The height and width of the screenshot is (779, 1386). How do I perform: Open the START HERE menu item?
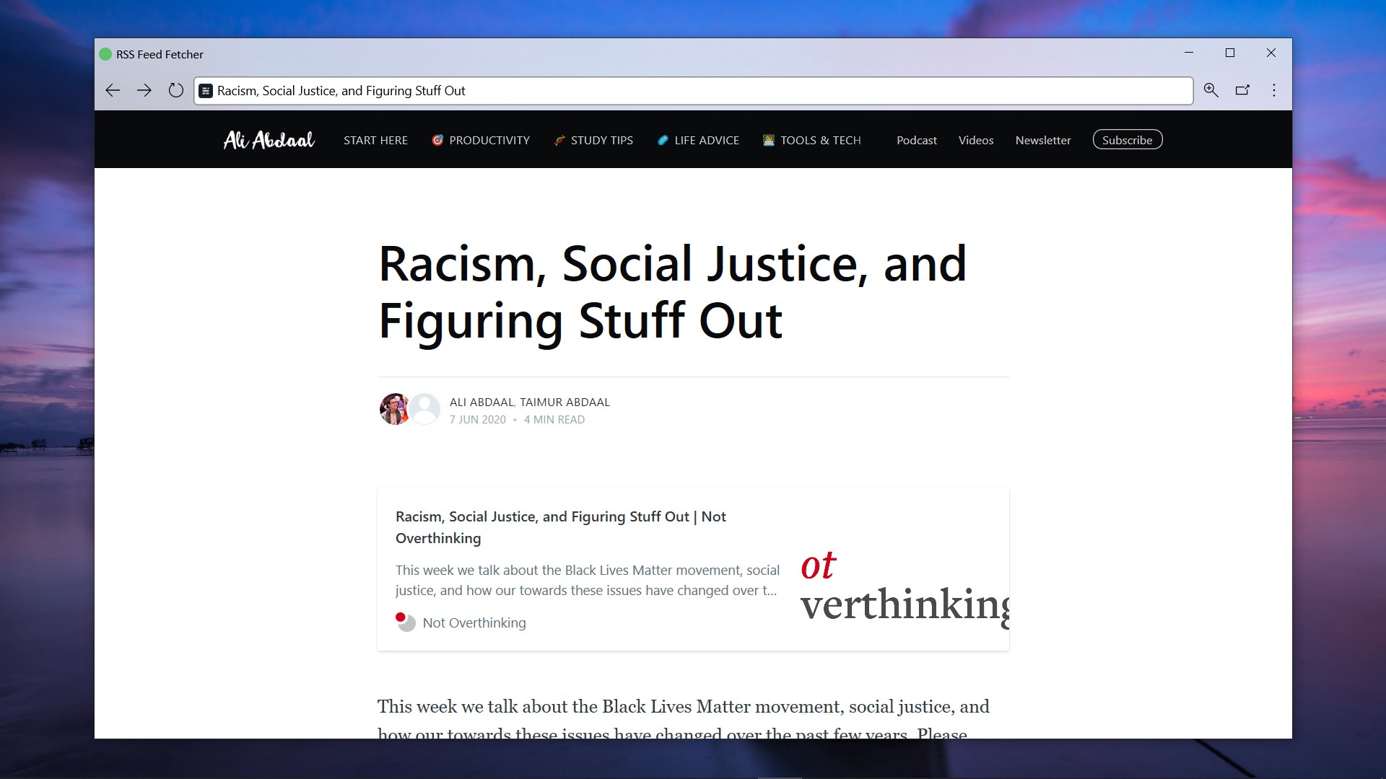pos(375,140)
